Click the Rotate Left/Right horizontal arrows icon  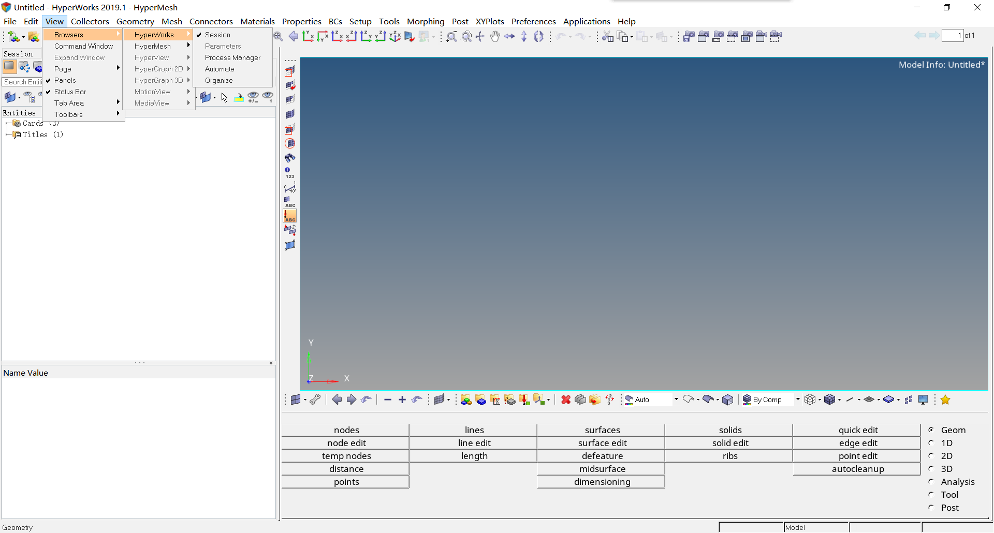point(509,36)
